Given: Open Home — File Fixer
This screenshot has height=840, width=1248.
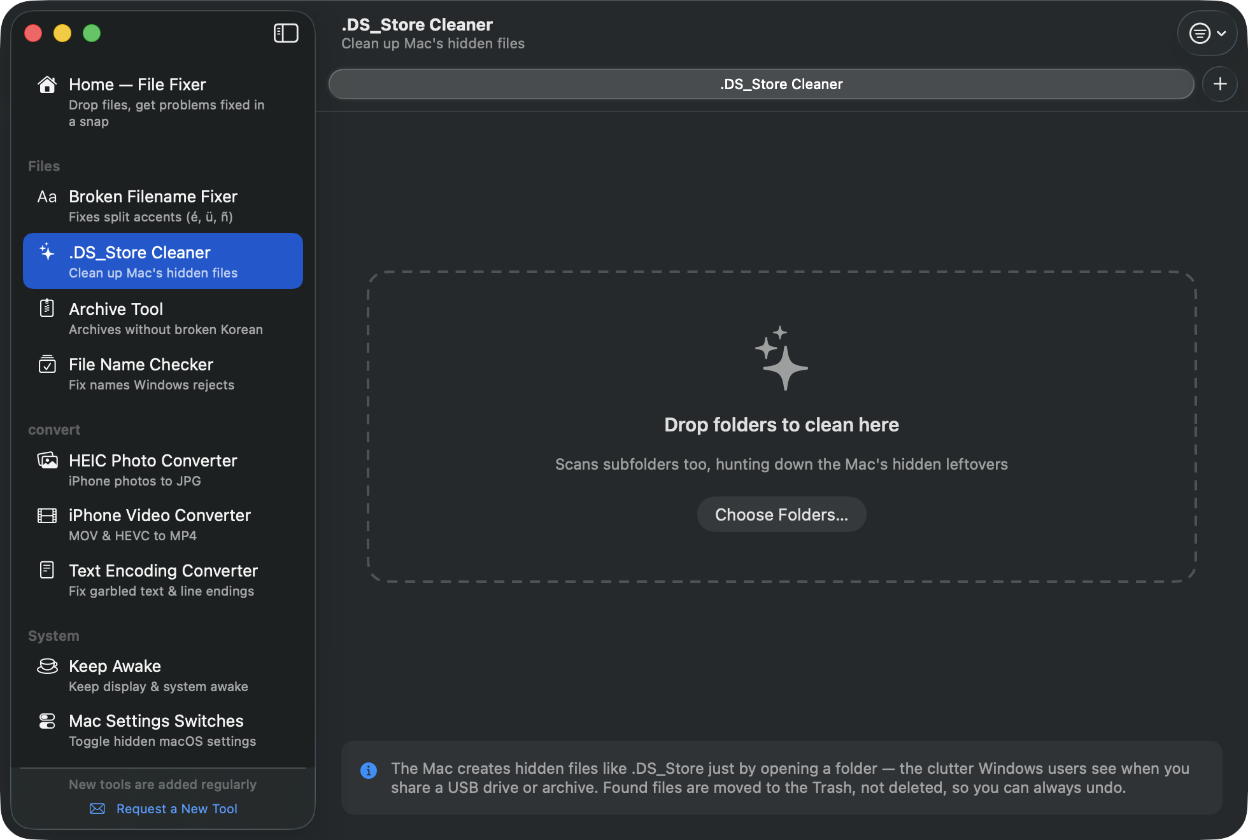Looking at the screenshot, I should [x=163, y=102].
